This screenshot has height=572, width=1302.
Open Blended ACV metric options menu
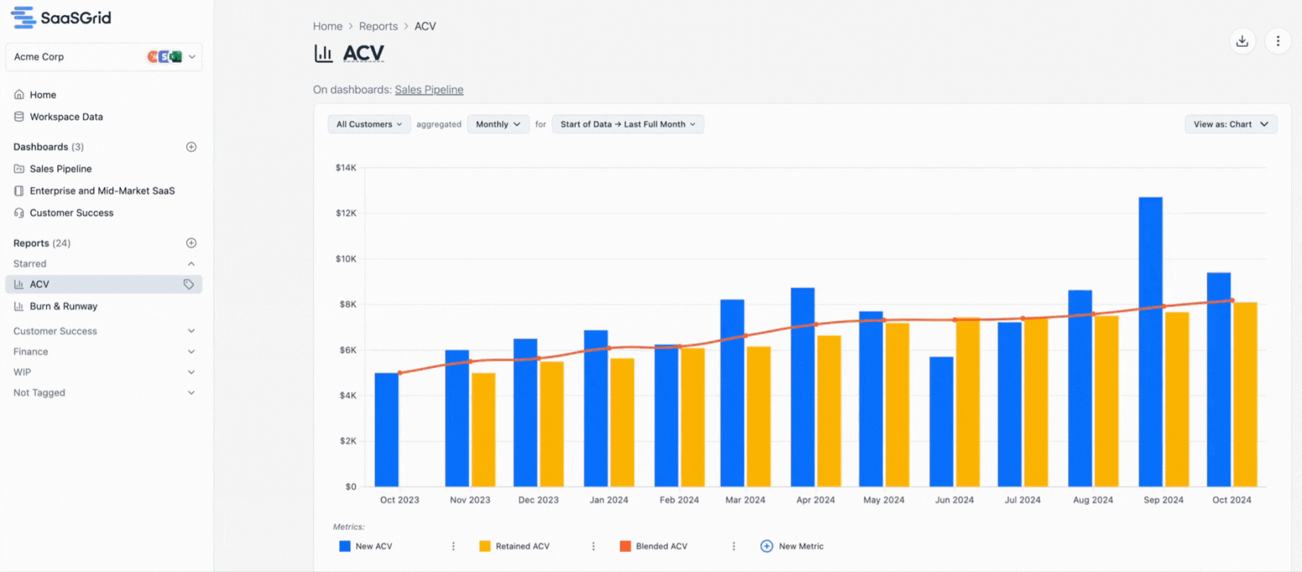tap(733, 546)
